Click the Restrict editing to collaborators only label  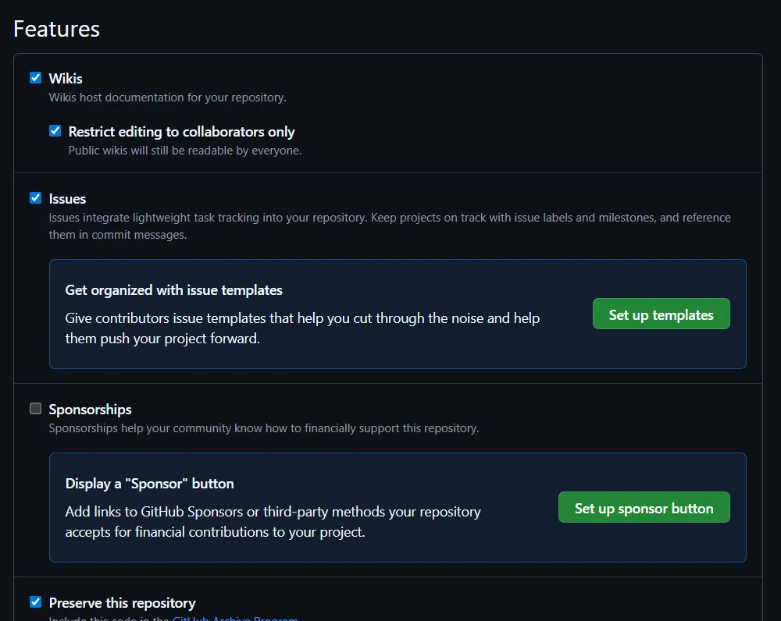[181, 132]
